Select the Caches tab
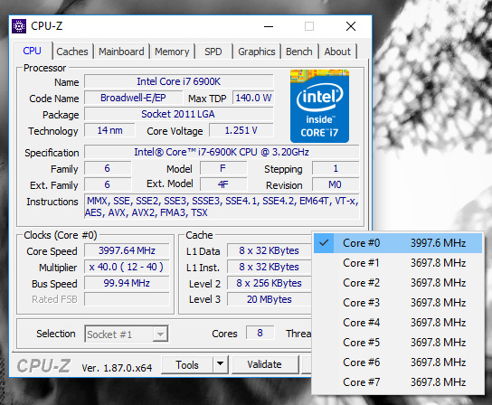492x405 pixels. (x=72, y=52)
